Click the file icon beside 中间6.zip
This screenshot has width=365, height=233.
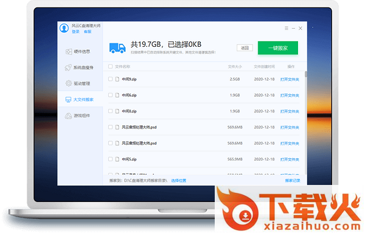click(117, 95)
